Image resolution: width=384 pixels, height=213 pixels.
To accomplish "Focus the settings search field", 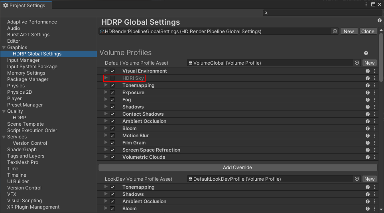I will (322, 13).
